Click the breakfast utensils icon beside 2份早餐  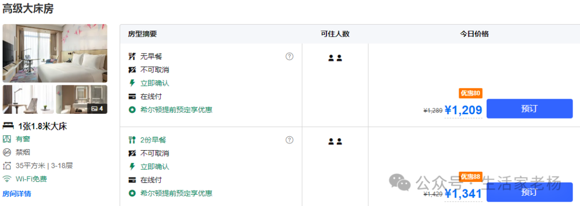click(132, 140)
